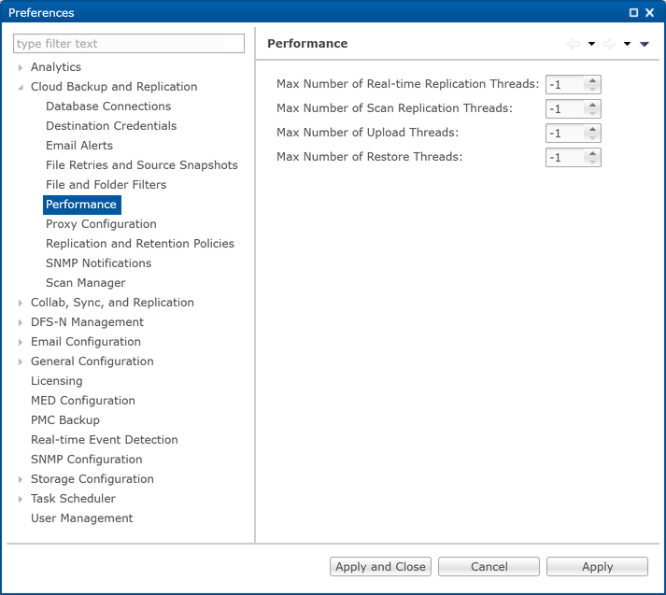Increase Real-time Replication Threads value
This screenshot has width=666, height=595.
coord(592,80)
